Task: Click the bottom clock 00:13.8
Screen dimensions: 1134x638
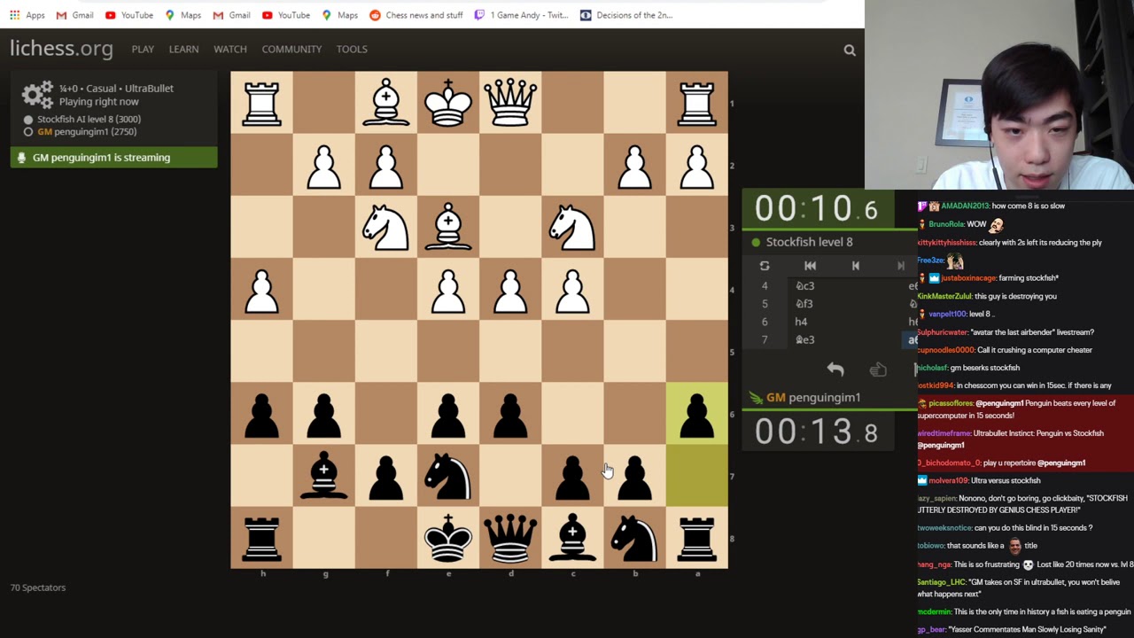Action: pyautogui.click(x=816, y=432)
